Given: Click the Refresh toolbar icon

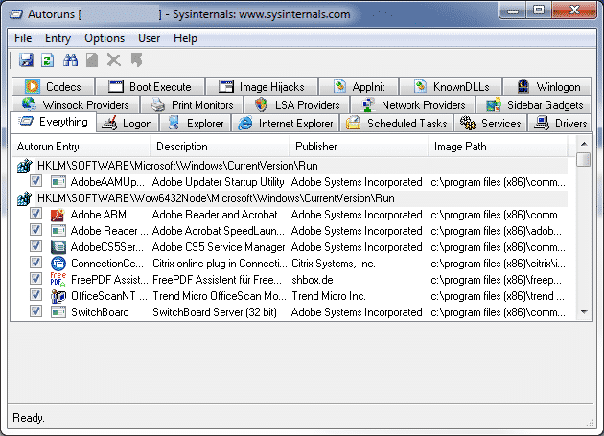Looking at the screenshot, I should click(48, 60).
